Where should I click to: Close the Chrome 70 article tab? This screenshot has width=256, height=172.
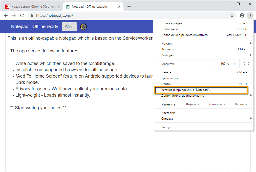pos(59,7)
